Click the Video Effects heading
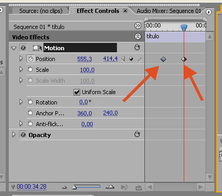 pyautogui.click(x=31, y=37)
